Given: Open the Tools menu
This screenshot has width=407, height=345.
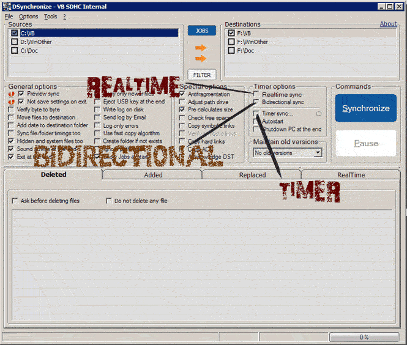Looking at the screenshot, I should pyautogui.click(x=50, y=17).
